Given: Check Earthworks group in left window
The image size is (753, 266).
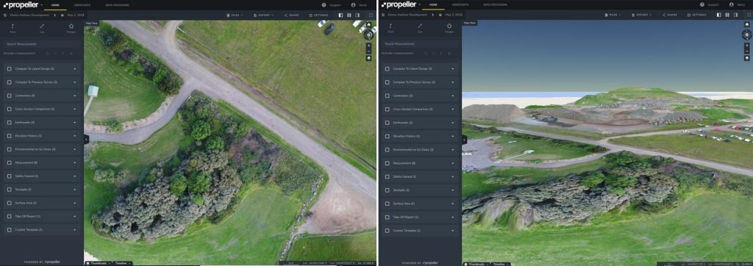Looking at the screenshot, I should point(9,123).
